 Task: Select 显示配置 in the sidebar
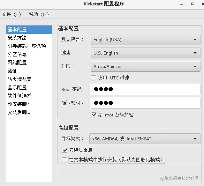[29, 87]
